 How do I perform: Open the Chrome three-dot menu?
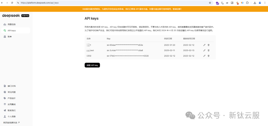pyautogui.click(x=265, y=3)
